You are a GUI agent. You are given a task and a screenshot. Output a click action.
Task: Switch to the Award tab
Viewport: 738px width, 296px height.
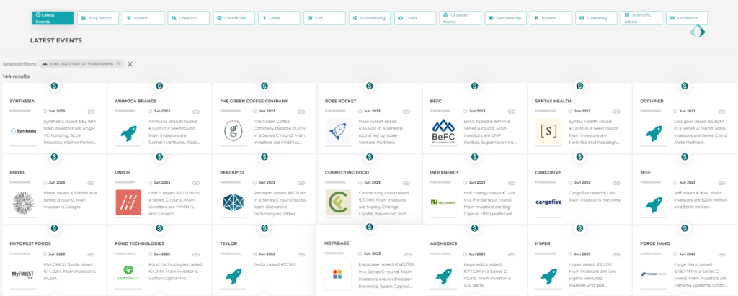[x=143, y=18]
